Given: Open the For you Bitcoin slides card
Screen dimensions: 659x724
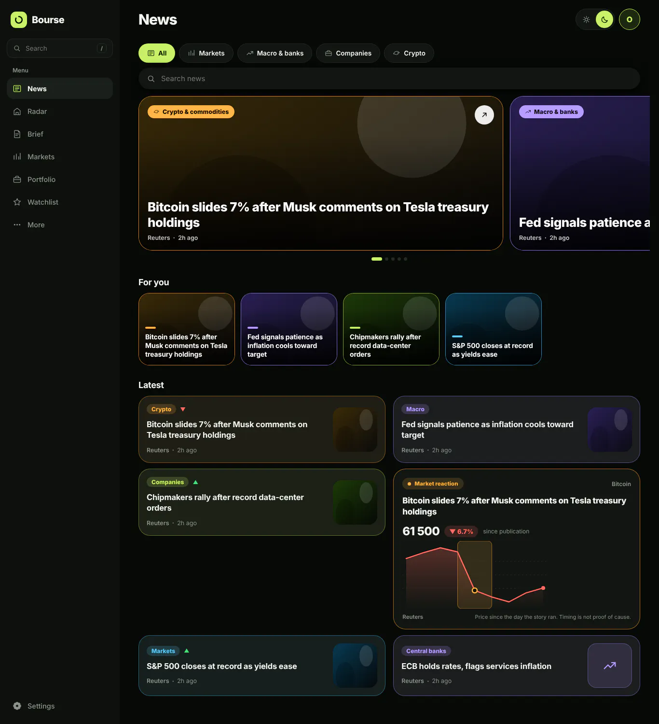Looking at the screenshot, I should click(187, 329).
